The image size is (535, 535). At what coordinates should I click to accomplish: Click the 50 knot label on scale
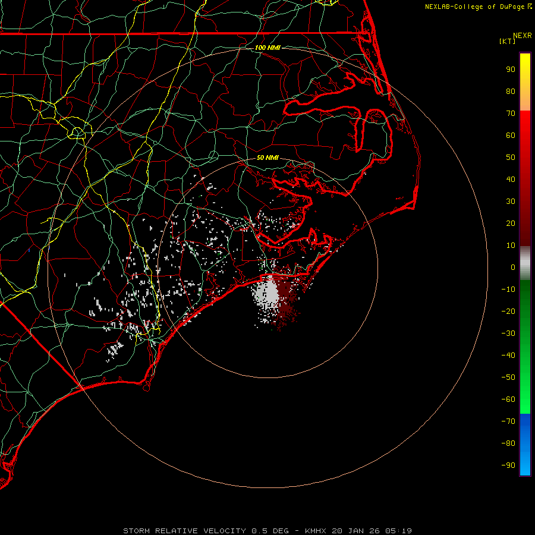pyautogui.click(x=511, y=158)
